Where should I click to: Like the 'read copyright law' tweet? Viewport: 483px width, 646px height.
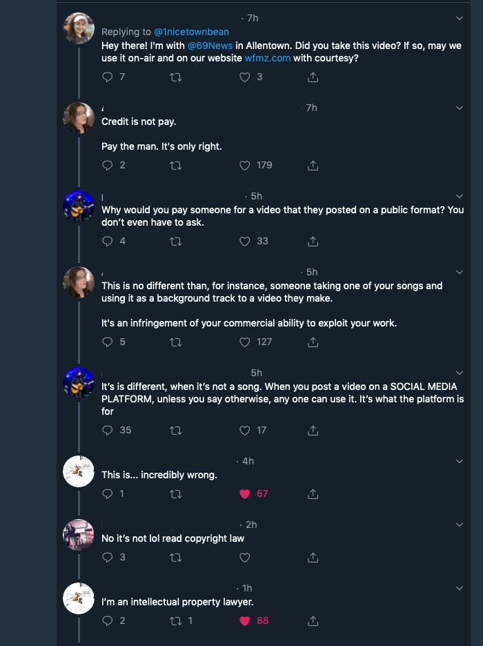(244, 558)
